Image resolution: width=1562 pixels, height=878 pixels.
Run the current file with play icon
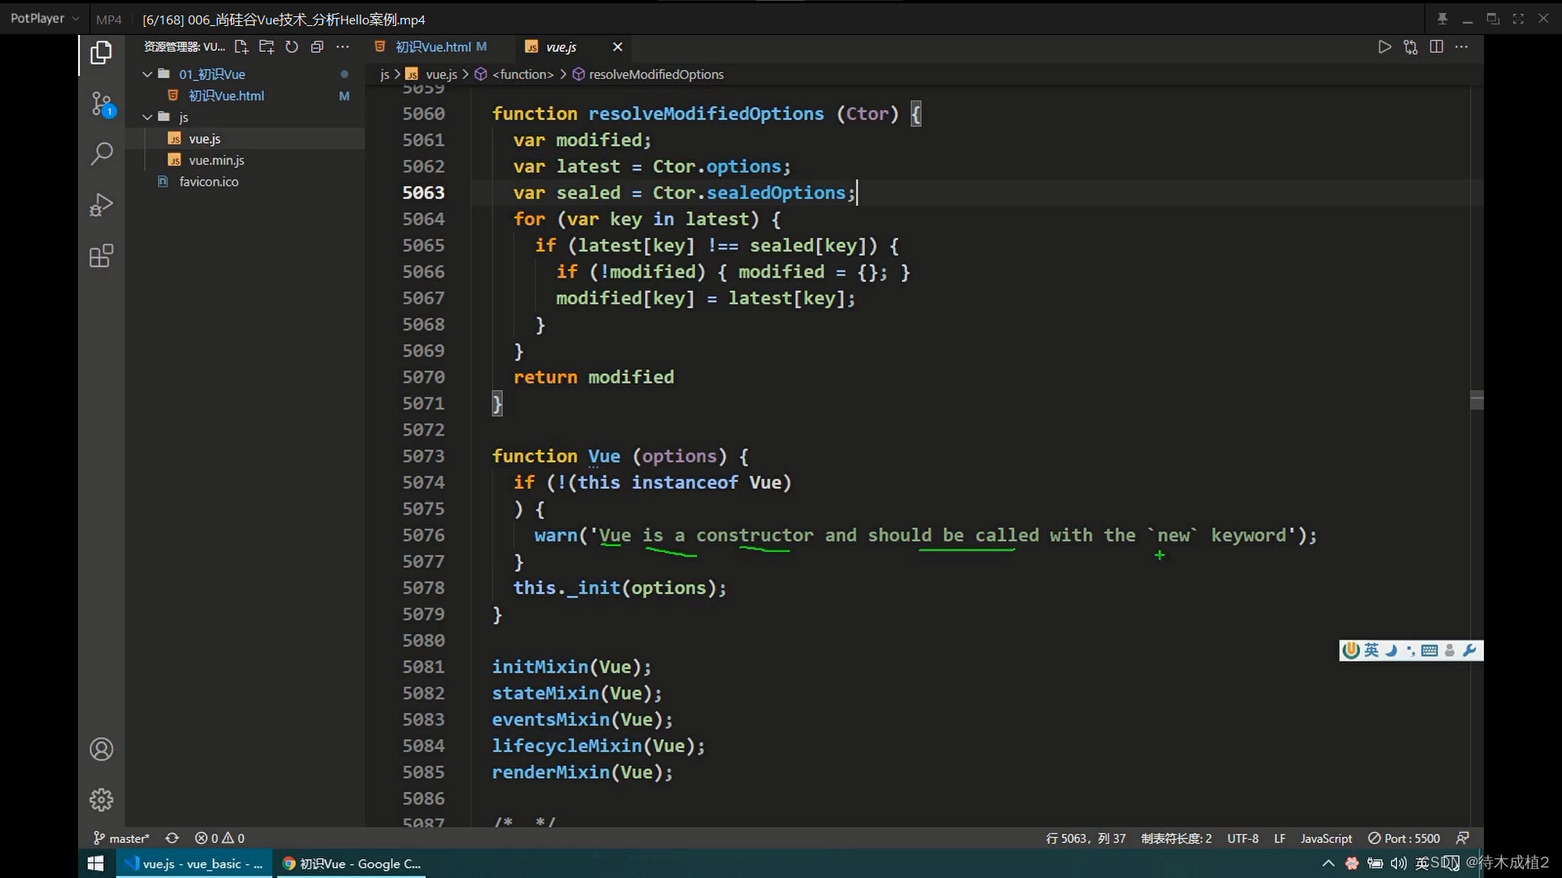[1385, 47]
